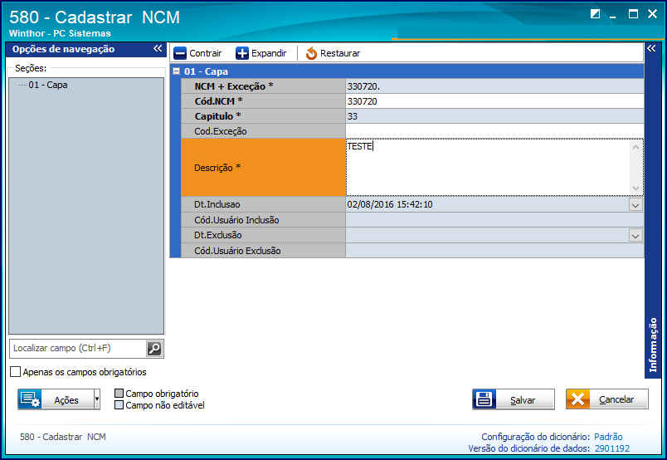Click the Descrição * orange label
The width and height of the screenshot is (667, 460).
click(263, 168)
